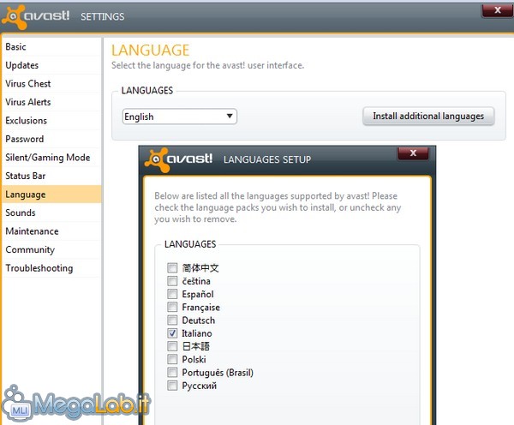Go to Virus Alerts settings
The width and height of the screenshot is (514, 425).
point(51,102)
